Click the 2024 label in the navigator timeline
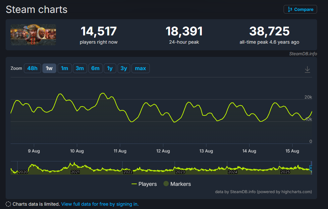The image size is (328, 209). (232, 172)
